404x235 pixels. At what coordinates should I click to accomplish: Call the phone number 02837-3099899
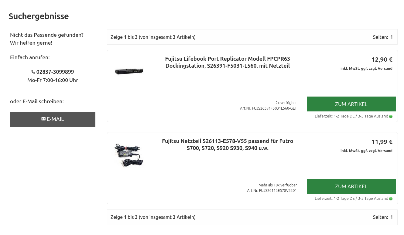tap(55, 72)
